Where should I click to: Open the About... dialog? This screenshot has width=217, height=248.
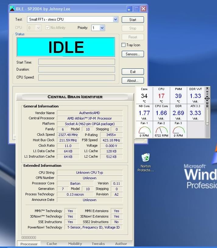tap(133, 81)
